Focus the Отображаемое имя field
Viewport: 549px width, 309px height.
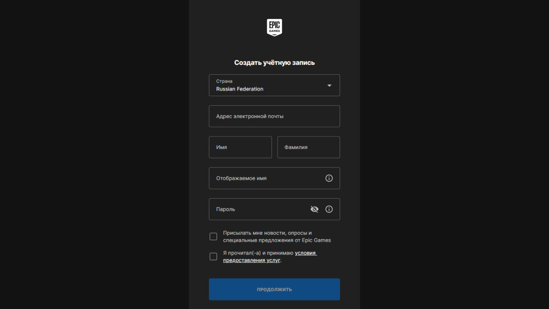[x=274, y=178]
